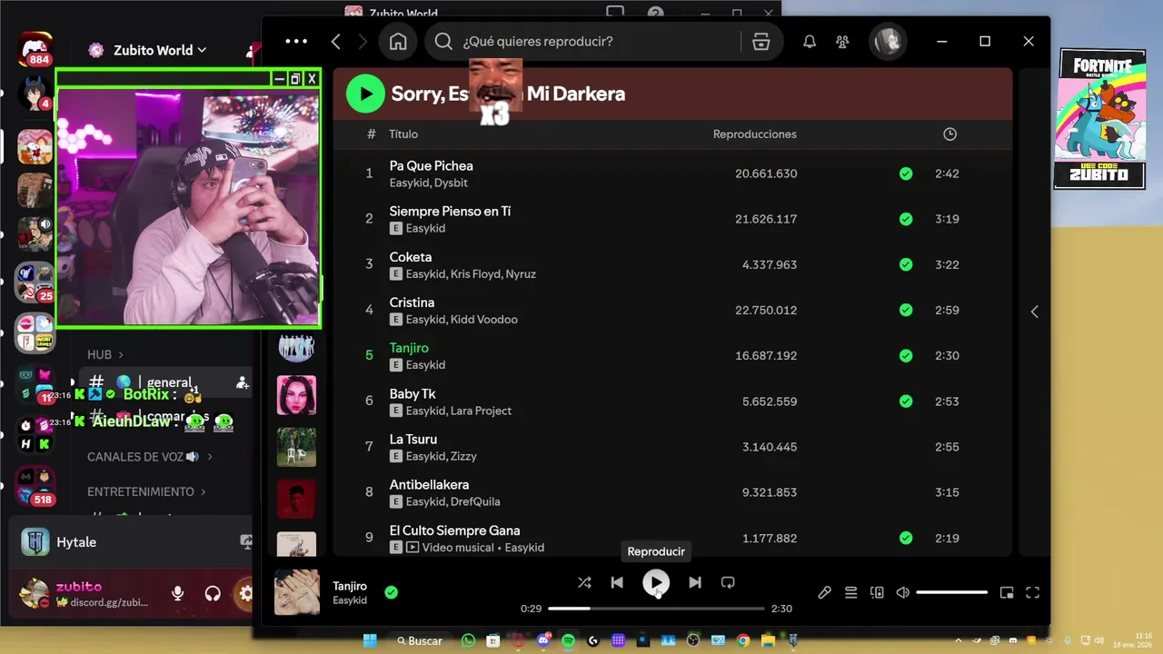Open Easykid link under now-playing Tanjiro
Image resolution: width=1163 pixels, height=654 pixels.
pos(350,600)
